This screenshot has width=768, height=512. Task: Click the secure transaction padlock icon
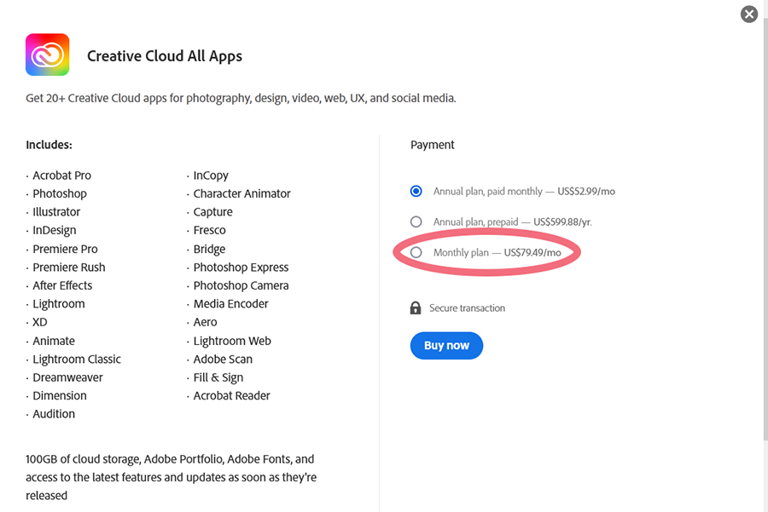(x=416, y=308)
